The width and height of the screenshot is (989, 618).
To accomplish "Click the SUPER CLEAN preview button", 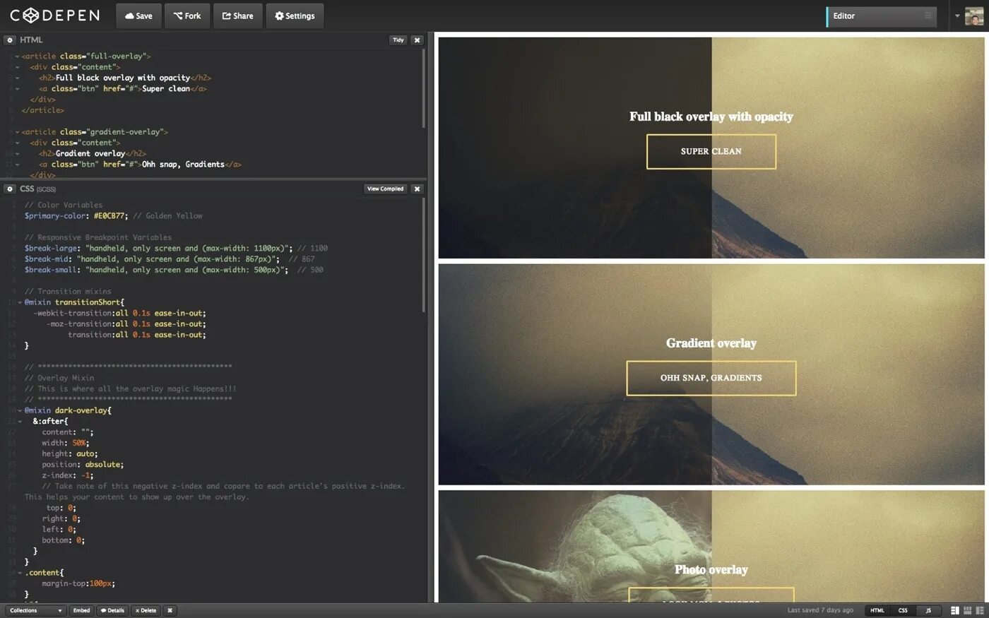I will [x=711, y=151].
